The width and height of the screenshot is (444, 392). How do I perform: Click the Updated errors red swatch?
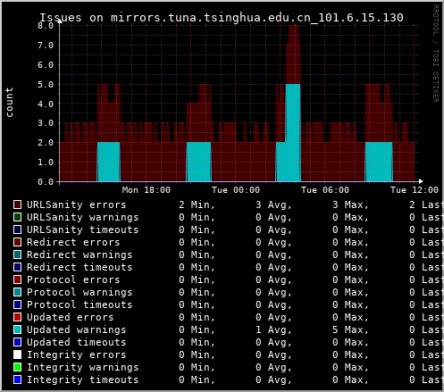tap(17, 317)
